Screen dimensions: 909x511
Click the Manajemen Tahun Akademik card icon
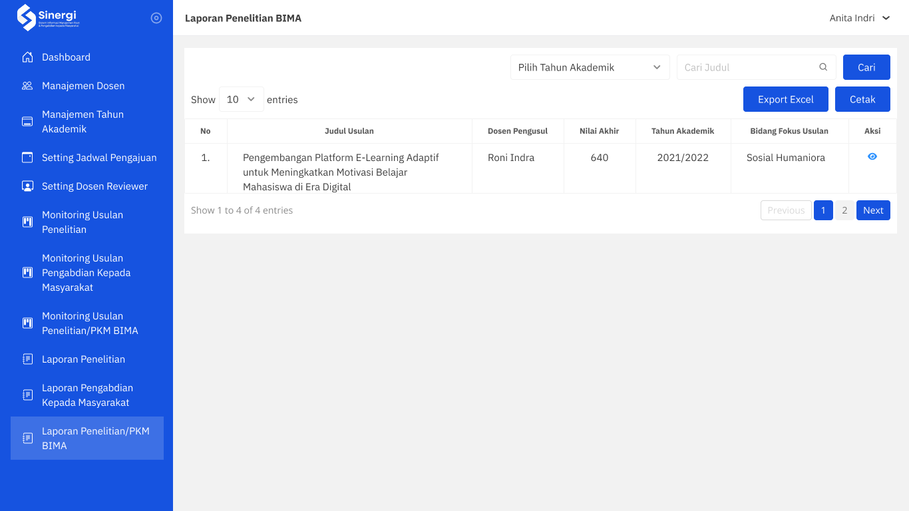(x=27, y=122)
